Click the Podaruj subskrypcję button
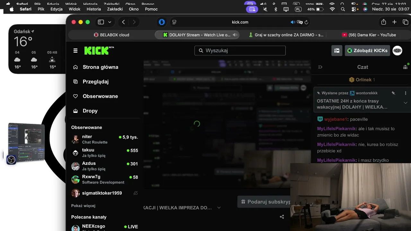 264,202
